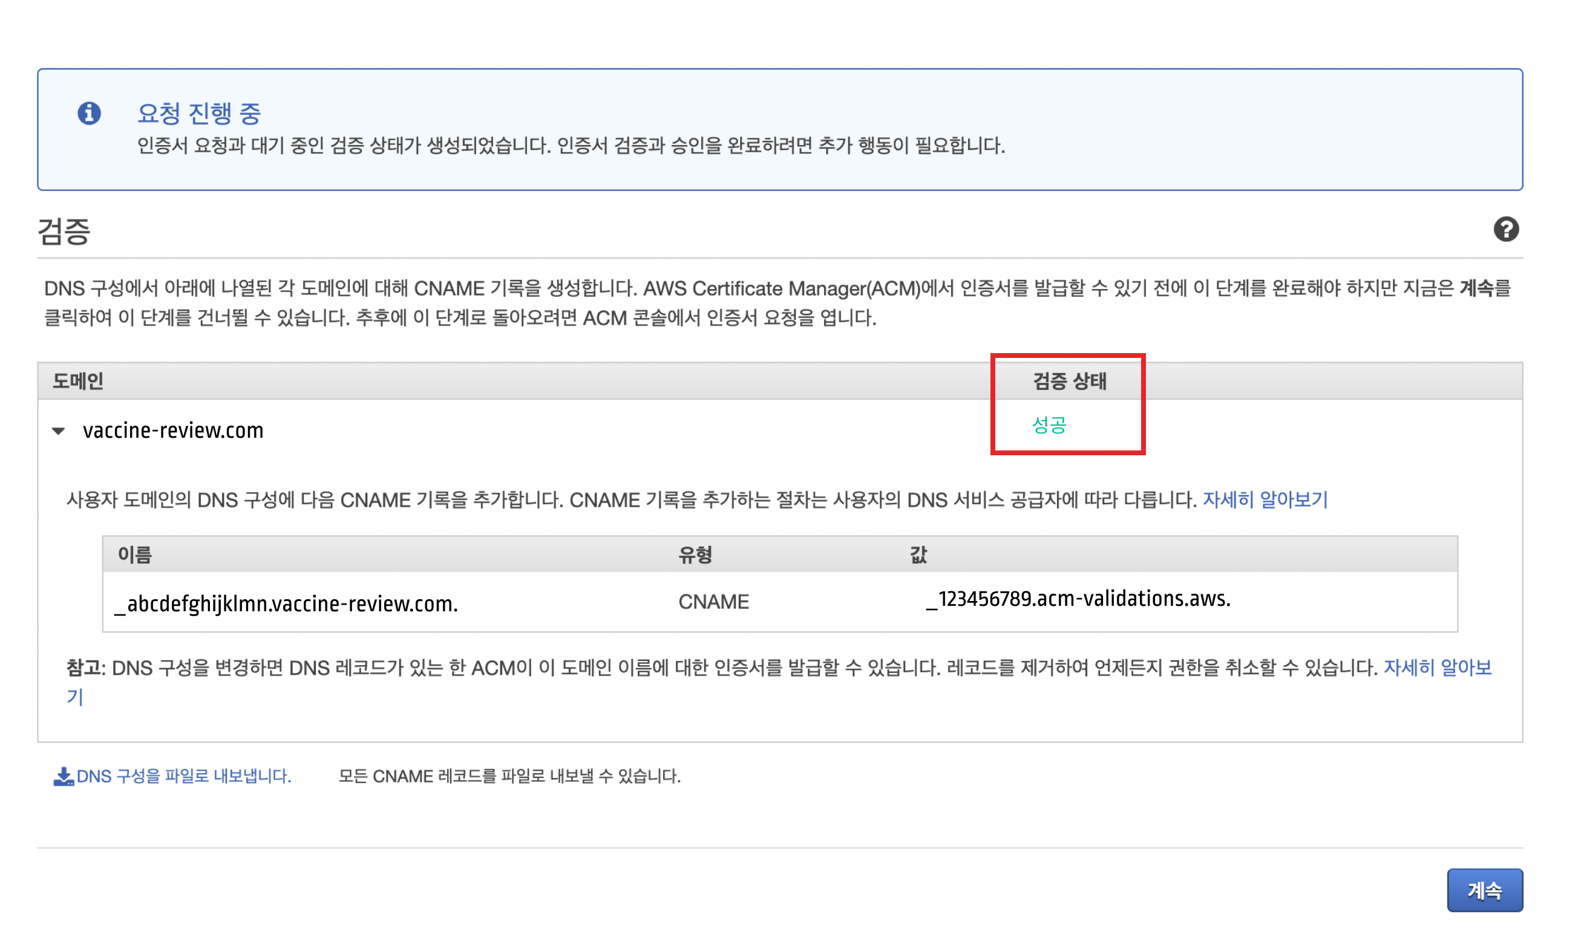Click the download icon for DNS export
The image size is (1584, 942).
63,776
